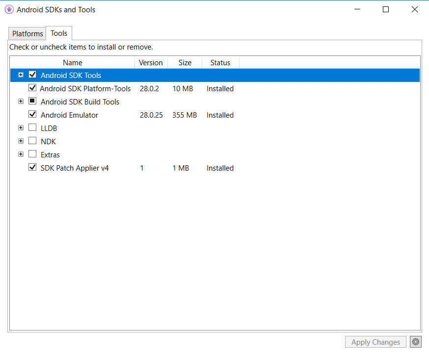The width and height of the screenshot is (429, 355).
Task: Expand the Android SDK Build Tools node
Action: [21, 101]
